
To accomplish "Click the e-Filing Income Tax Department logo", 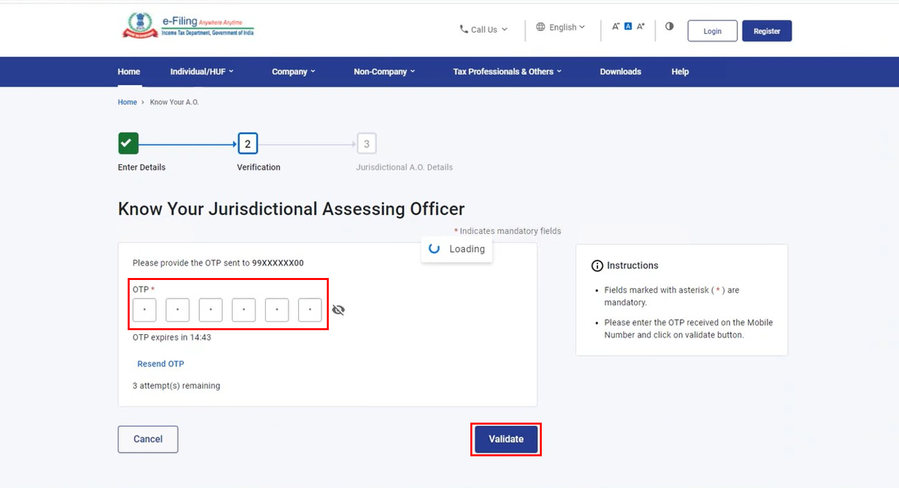I will [188, 27].
